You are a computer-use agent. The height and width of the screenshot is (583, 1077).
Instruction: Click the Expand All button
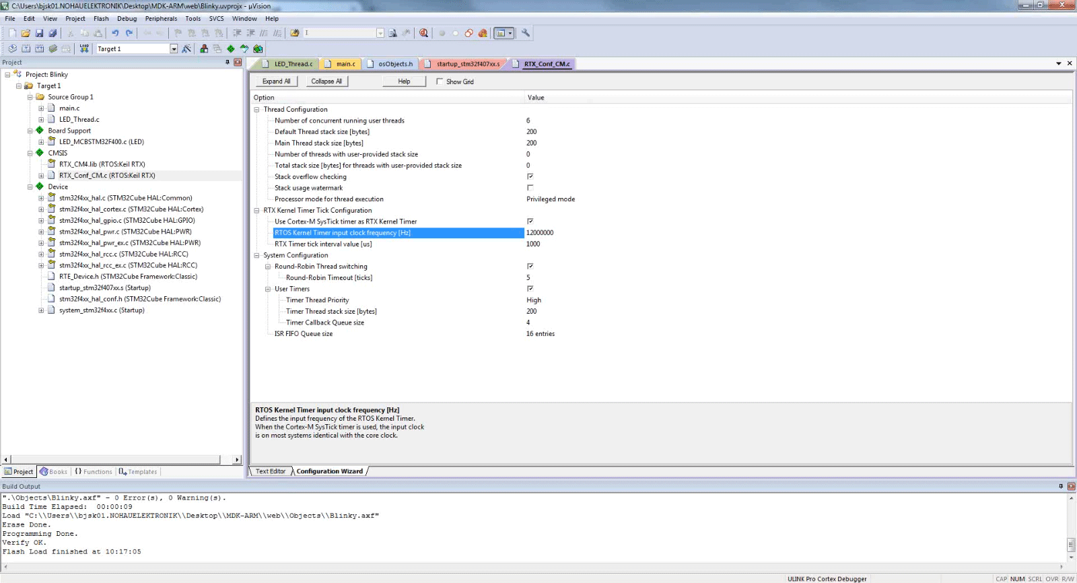tap(277, 81)
